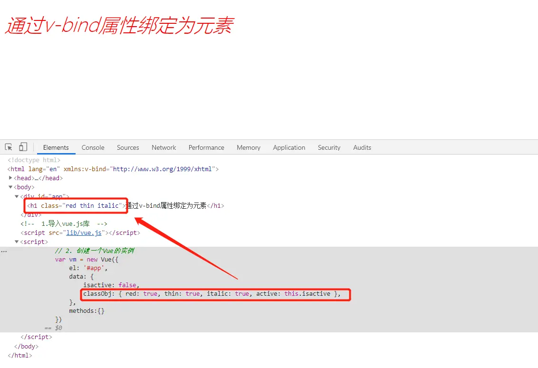
Task: Click the data: { line
Action: (81, 276)
